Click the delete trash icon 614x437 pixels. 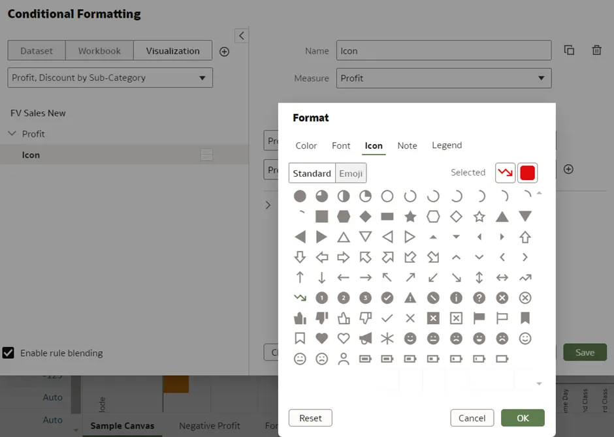596,51
